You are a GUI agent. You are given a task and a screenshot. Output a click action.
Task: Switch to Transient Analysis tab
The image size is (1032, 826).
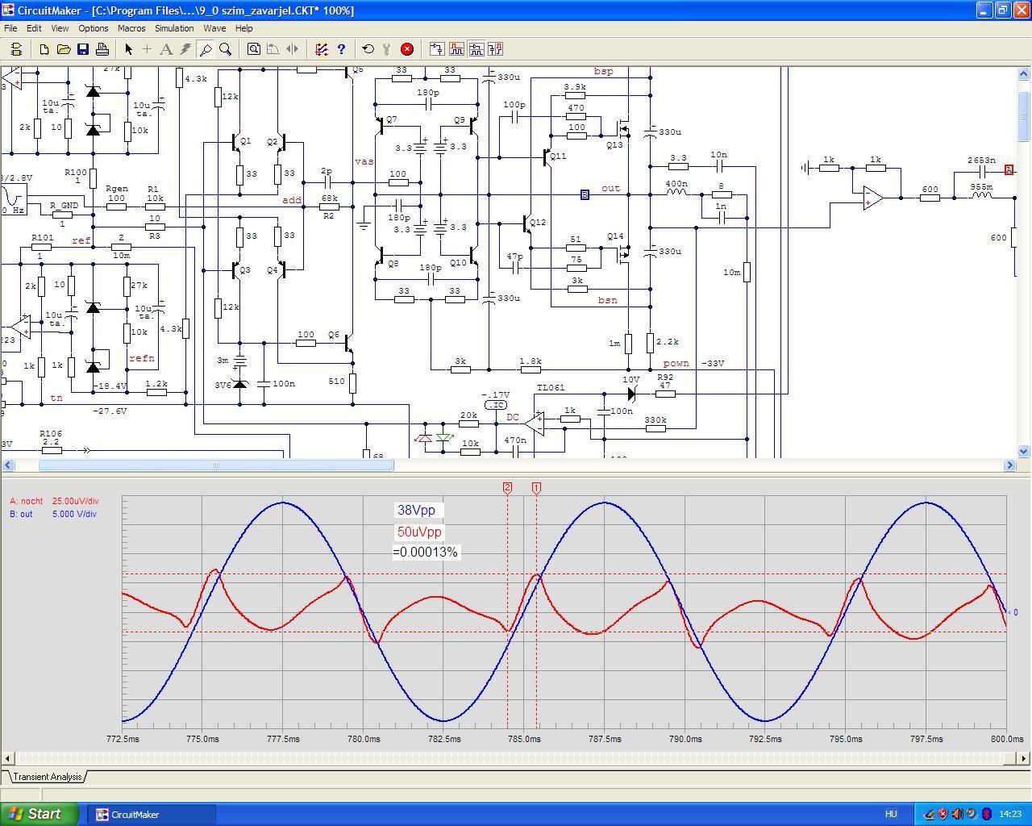point(48,777)
